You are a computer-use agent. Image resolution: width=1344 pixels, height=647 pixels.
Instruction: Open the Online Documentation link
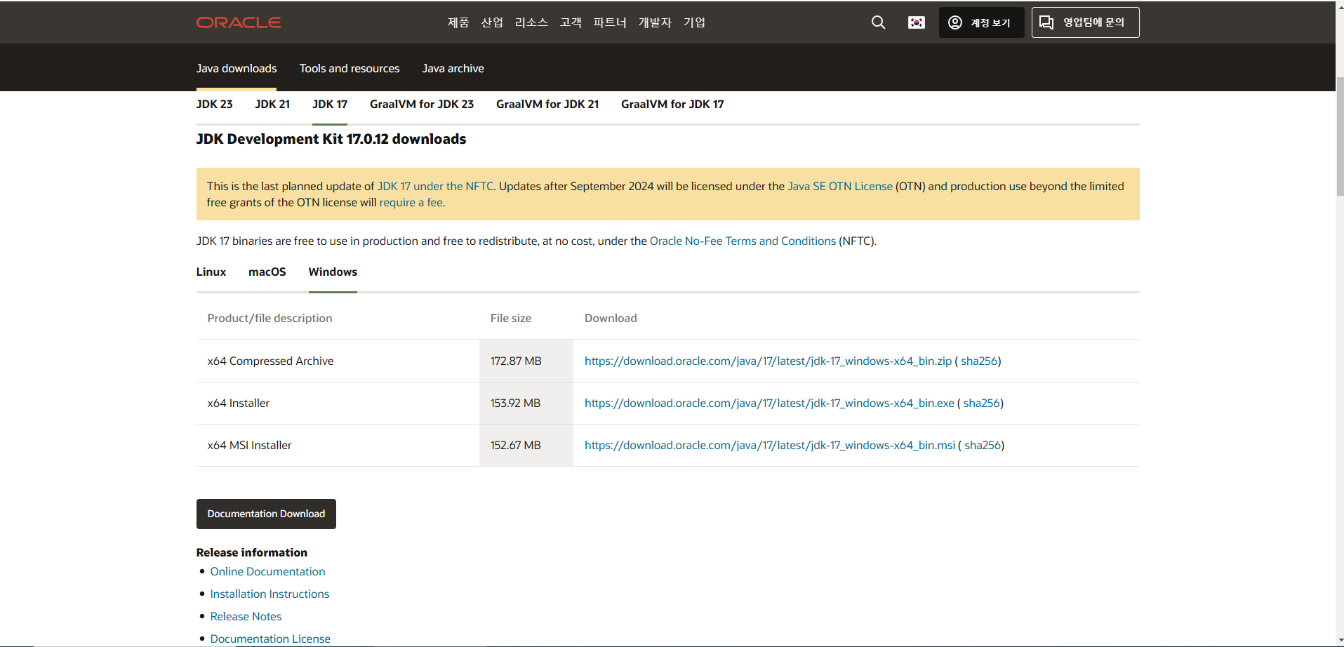[x=267, y=571]
